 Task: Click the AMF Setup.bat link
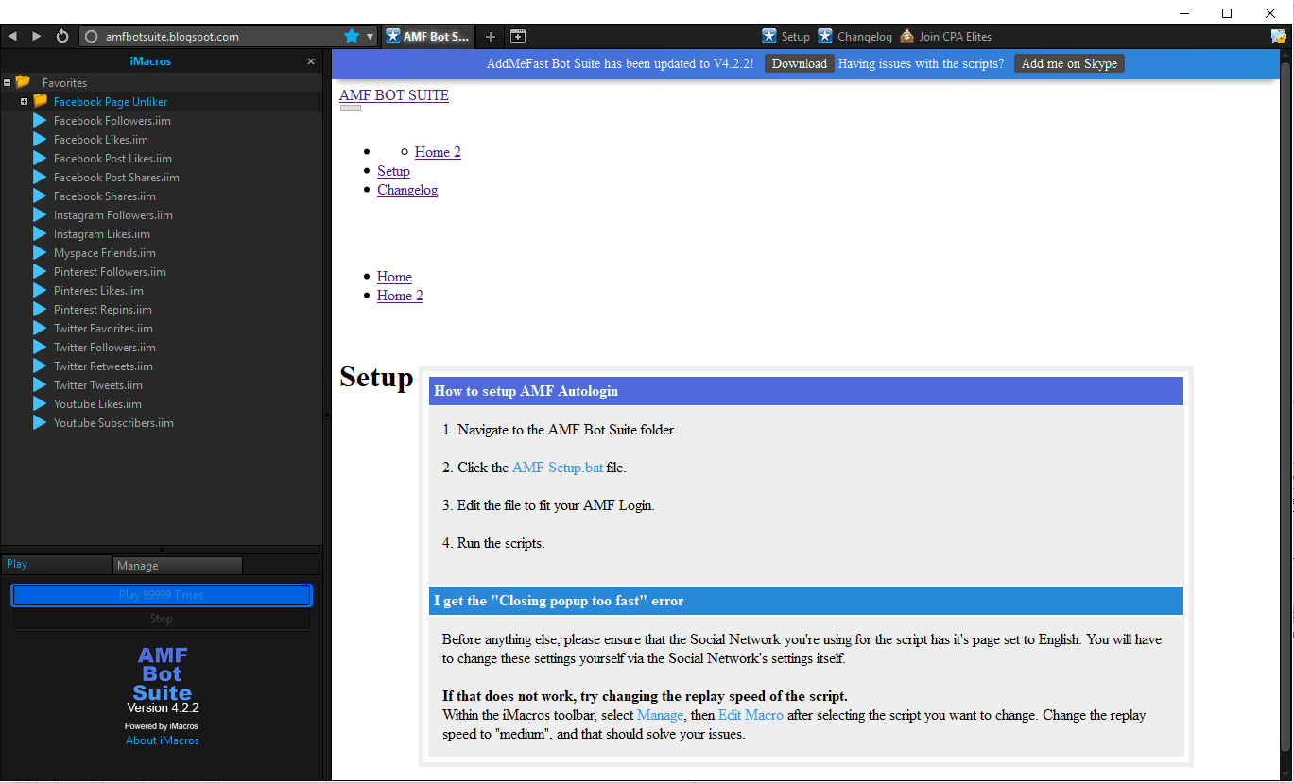(558, 468)
